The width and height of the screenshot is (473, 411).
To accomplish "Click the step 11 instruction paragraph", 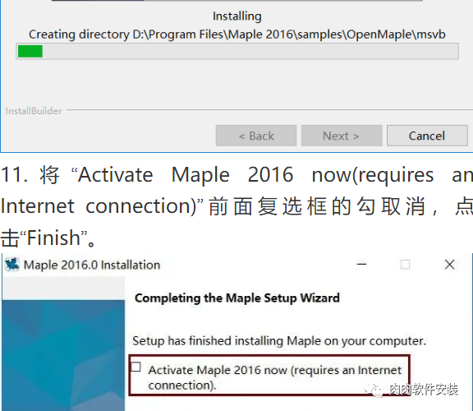I will (x=236, y=206).
